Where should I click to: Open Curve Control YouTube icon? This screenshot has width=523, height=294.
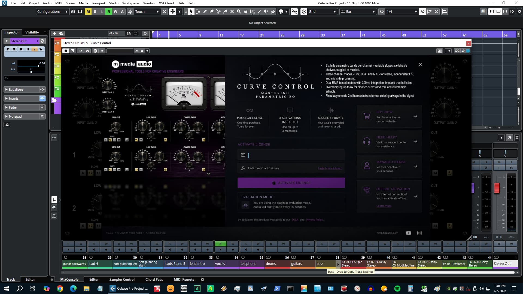point(408,233)
